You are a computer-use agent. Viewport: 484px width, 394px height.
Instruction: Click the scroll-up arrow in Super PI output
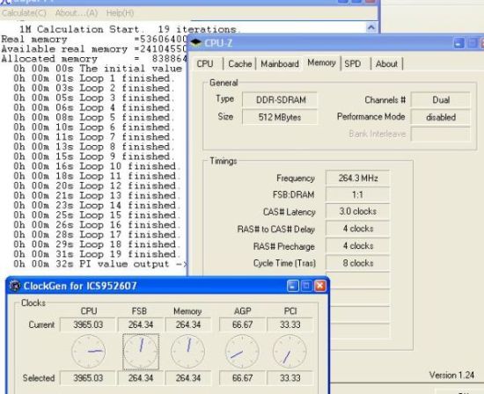371,28
